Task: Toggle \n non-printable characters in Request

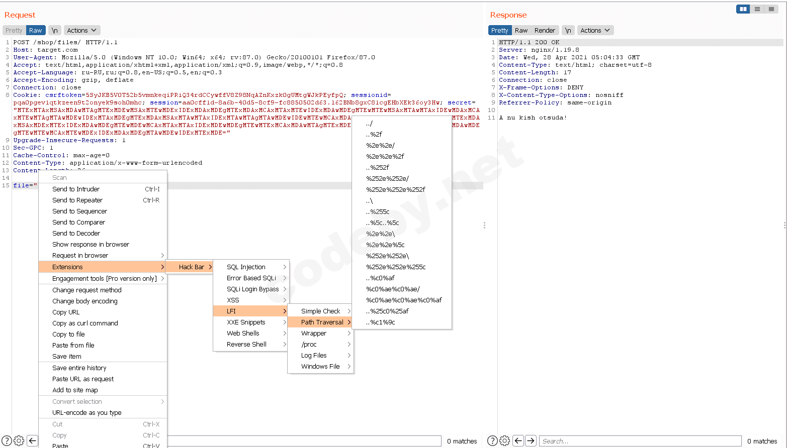Action: click(x=54, y=31)
